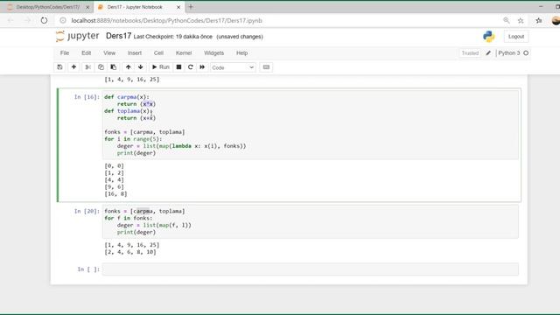Image resolution: width=560 pixels, height=315 pixels.
Task: Close the Desktop/PythonCodes/Ders17 tab
Action: pyautogui.click(x=87, y=7)
